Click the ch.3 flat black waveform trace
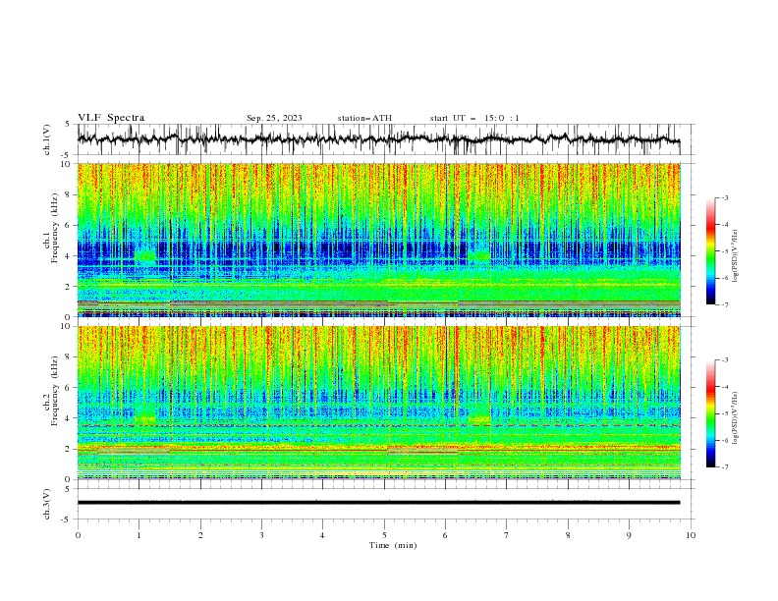 378,503
